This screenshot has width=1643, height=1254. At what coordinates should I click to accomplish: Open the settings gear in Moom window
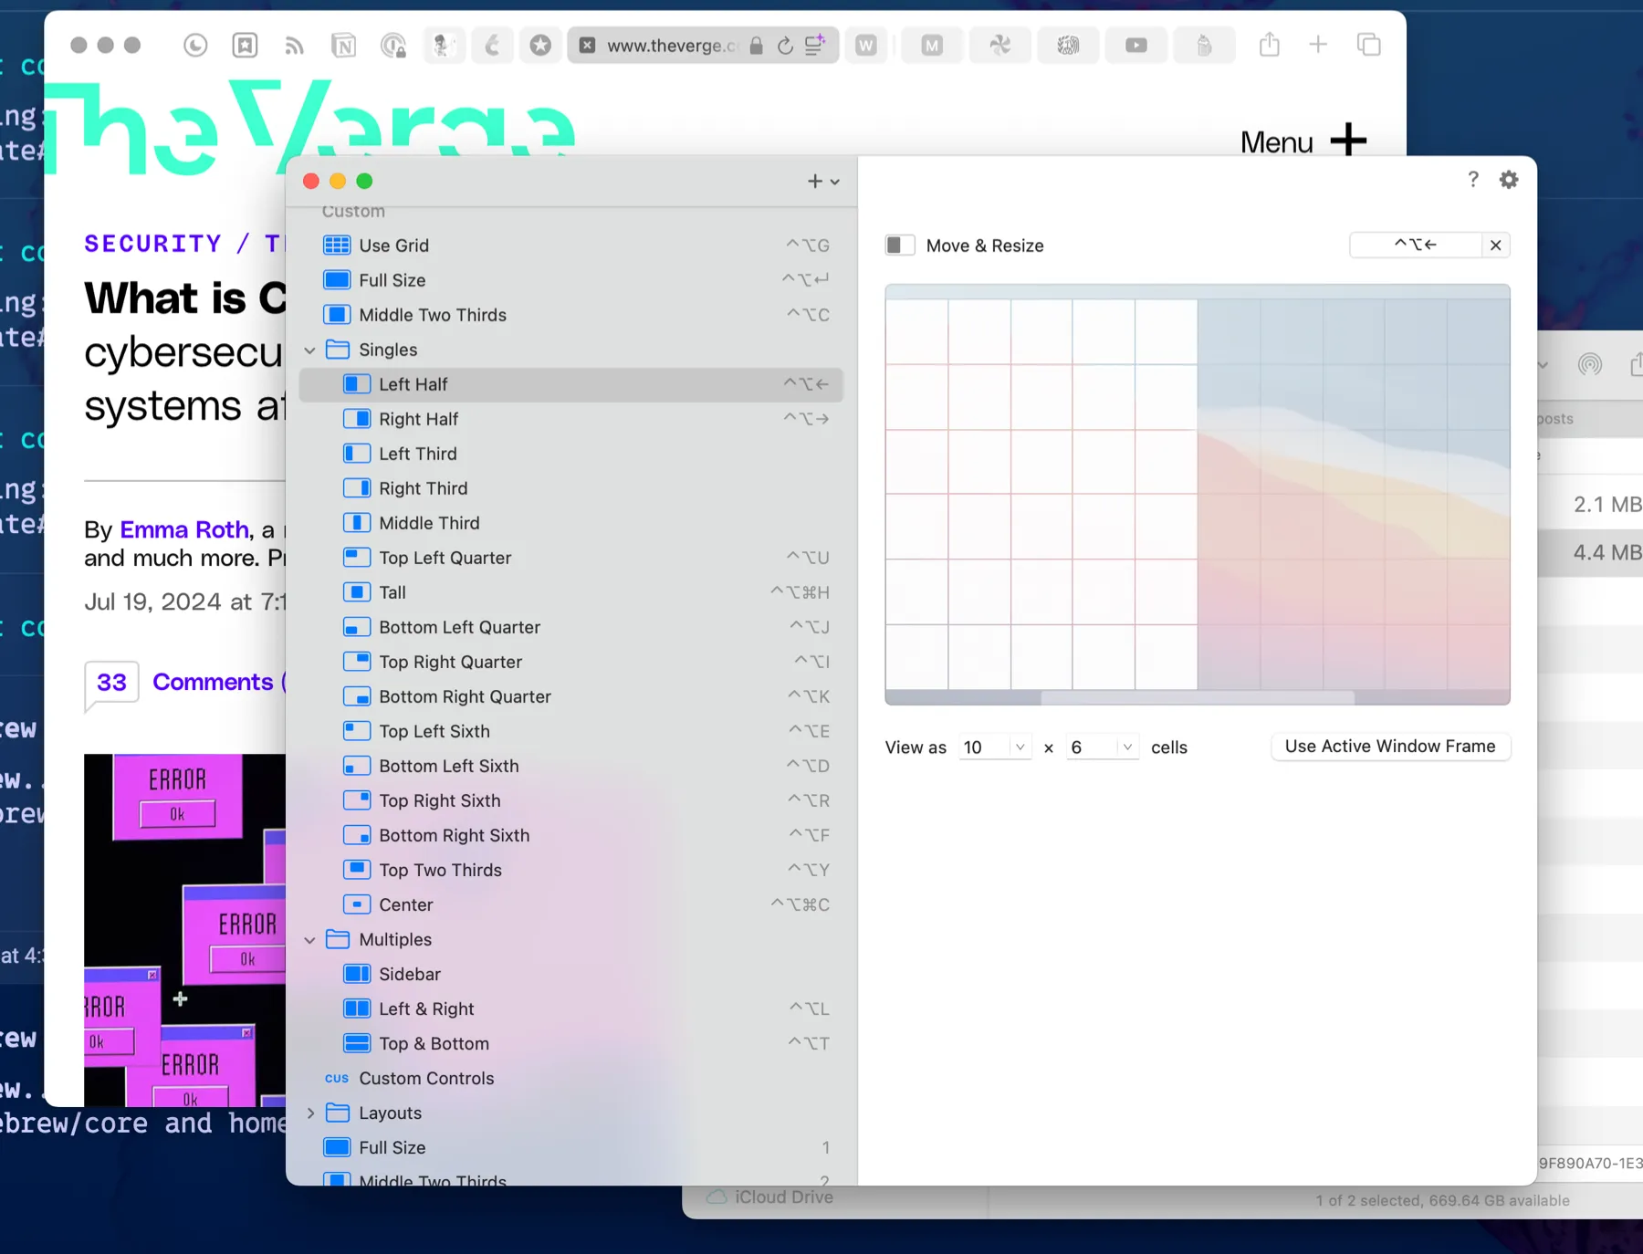1509,180
